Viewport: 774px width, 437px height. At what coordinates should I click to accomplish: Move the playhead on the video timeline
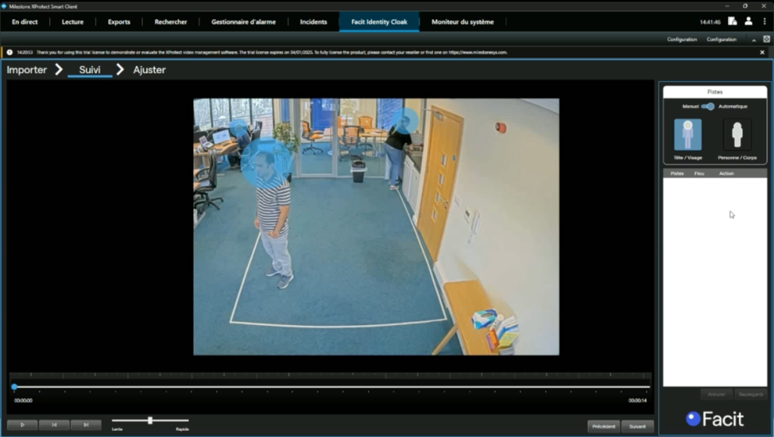(13, 387)
